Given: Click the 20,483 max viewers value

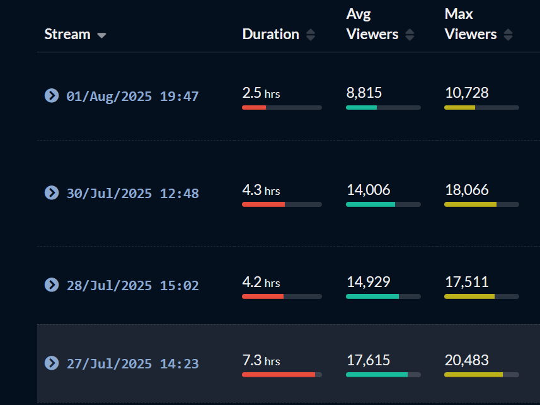Looking at the screenshot, I should pyautogui.click(x=467, y=360).
